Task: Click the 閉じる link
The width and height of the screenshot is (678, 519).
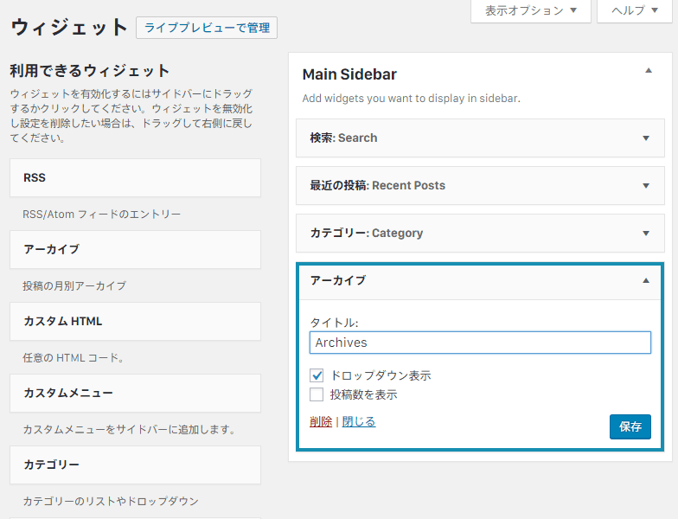Action: 359,422
